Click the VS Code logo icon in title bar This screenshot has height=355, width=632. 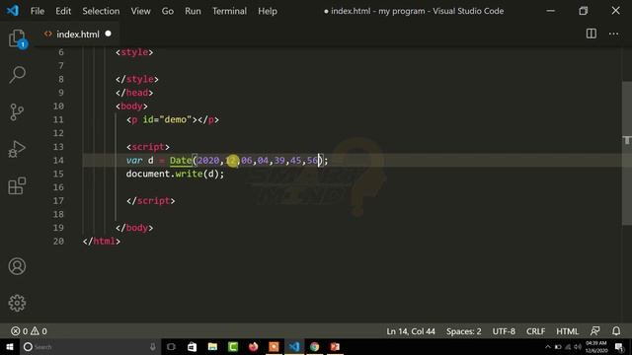pyautogui.click(x=13, y=11)
